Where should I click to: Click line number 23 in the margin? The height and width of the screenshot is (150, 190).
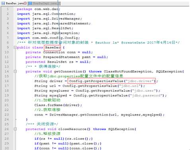pos(7,115)
